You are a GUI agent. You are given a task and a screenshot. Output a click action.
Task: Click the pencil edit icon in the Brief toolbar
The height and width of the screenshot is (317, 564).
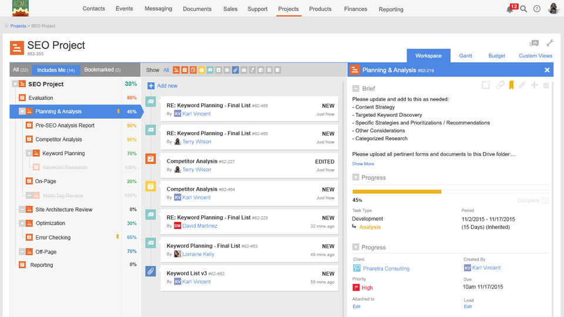point(522,85)
